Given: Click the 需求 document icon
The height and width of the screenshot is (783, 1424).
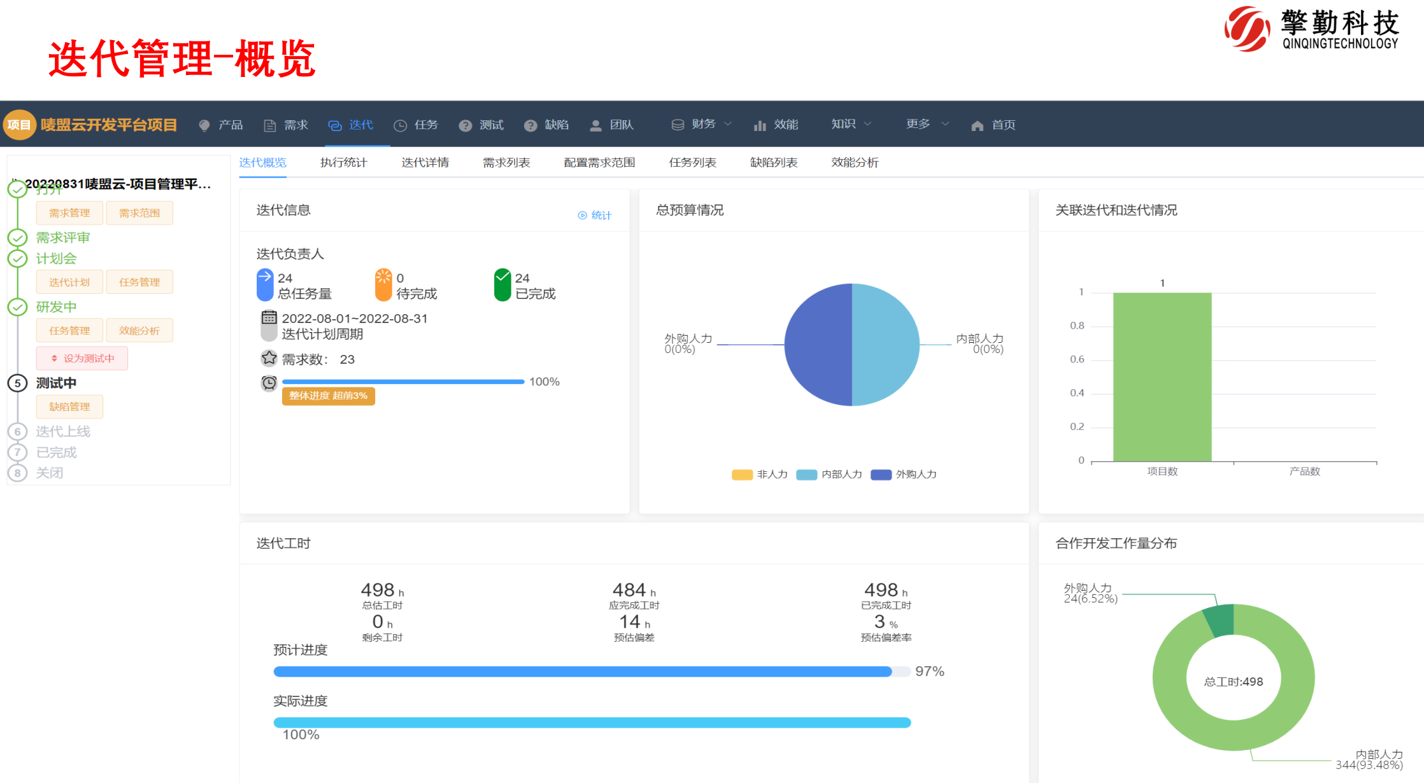Looking at the screenshot, I should pos(270,125).
